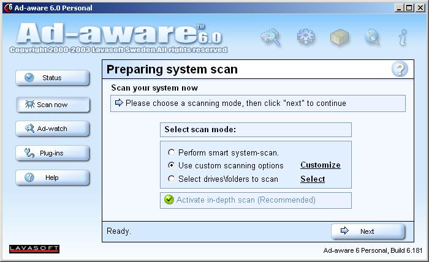Click the globe web update icon
Viewport: 429px width, 262px height.
373,37
